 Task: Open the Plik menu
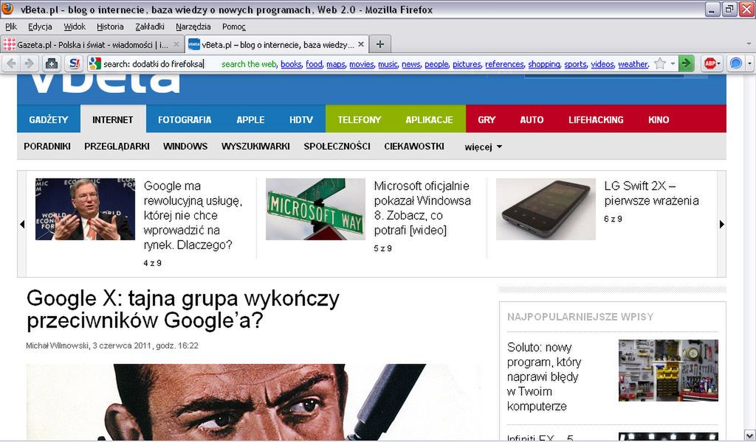tap(11, 27)
